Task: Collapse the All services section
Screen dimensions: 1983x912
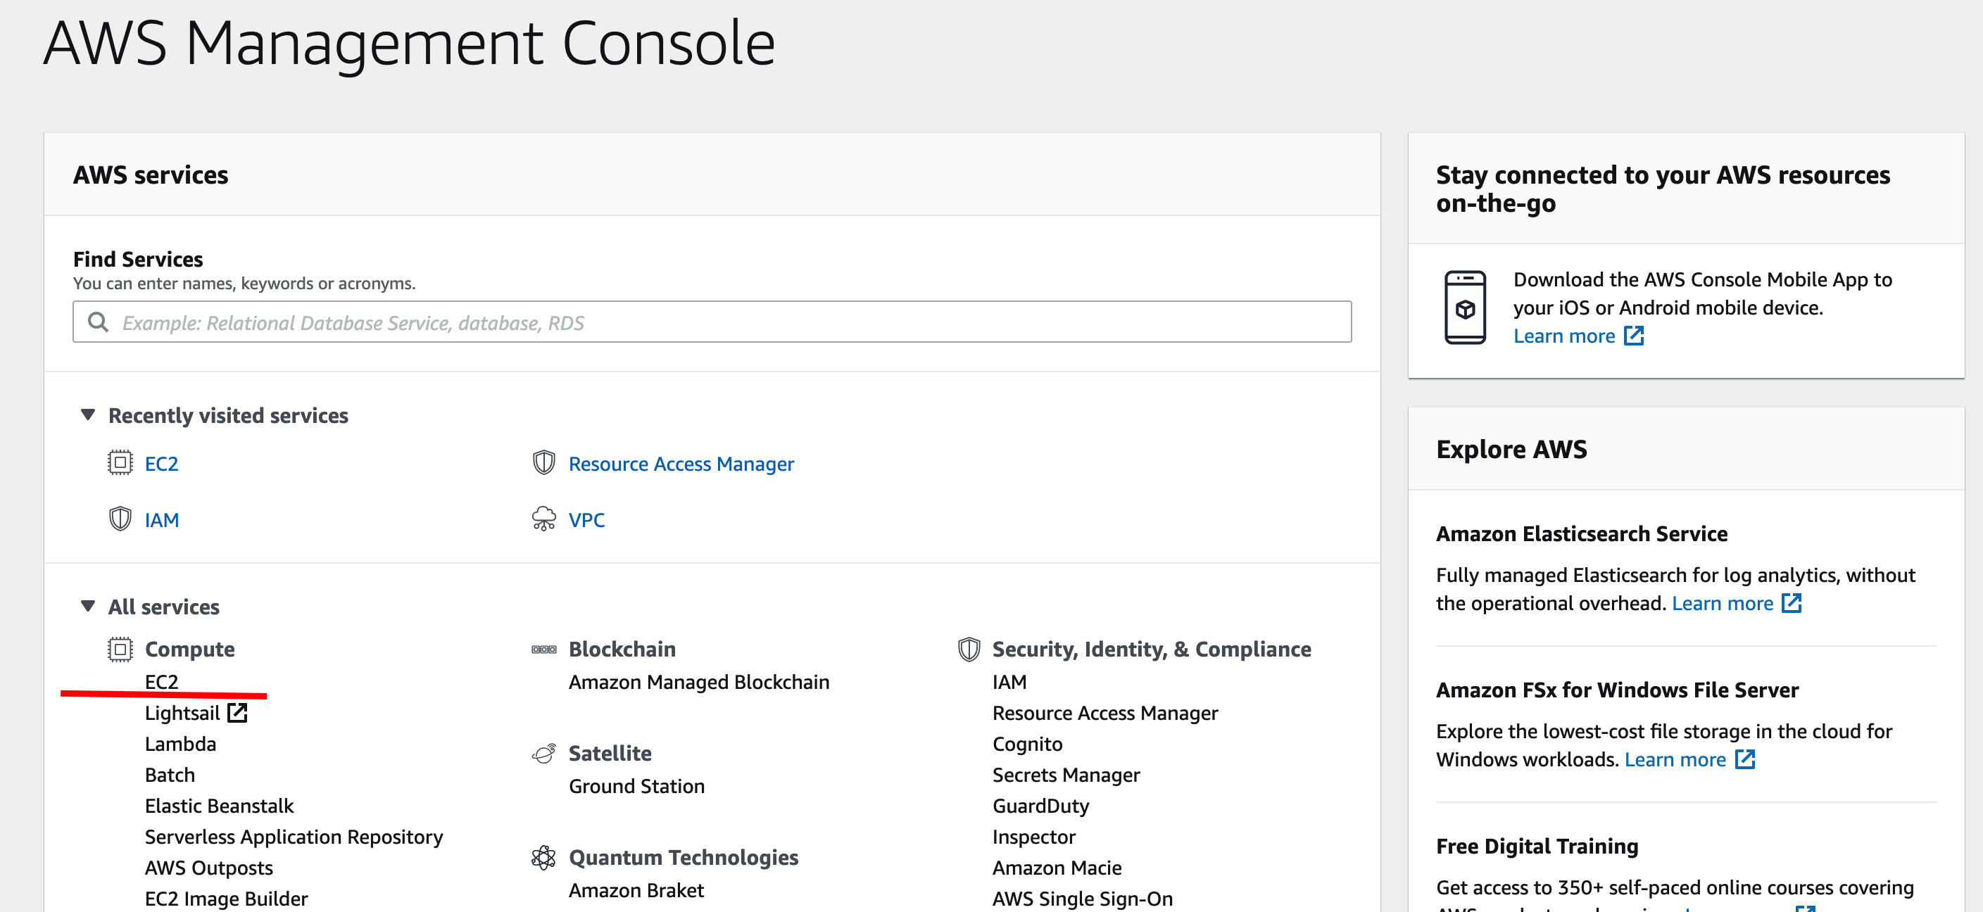Action: (x=89, y=607)
